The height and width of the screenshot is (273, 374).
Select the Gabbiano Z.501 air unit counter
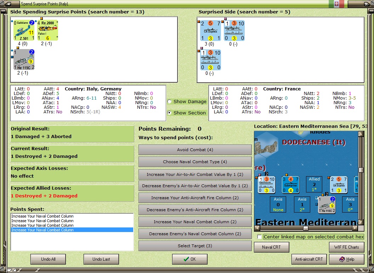pos(24,30)
